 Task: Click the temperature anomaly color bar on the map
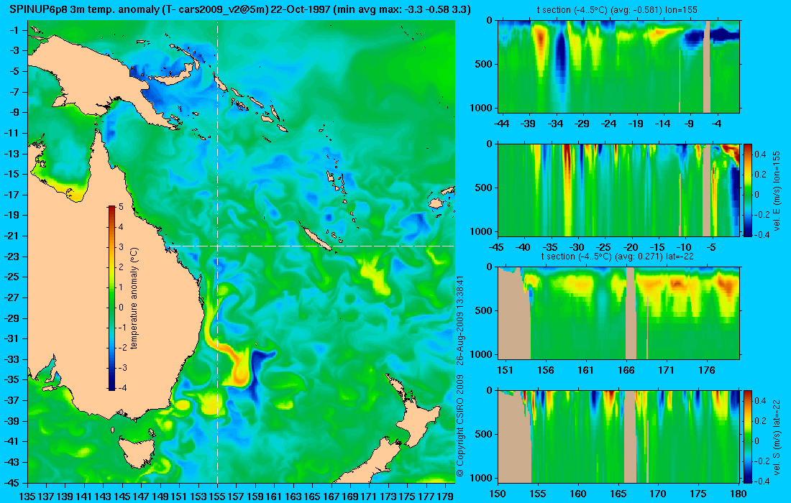click(x=111, y=297)
